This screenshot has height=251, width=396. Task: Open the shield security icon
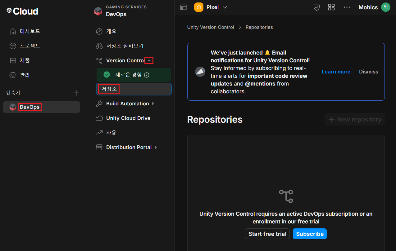(316, 7)
